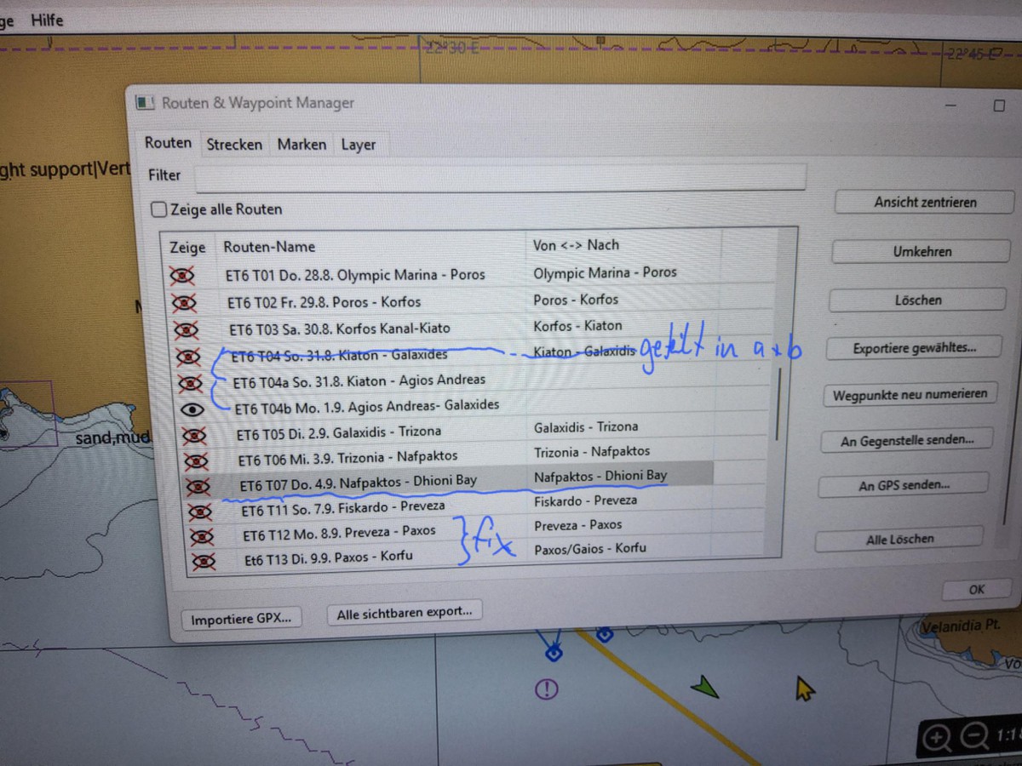Screen dimensions: 1022x766
Task: Click into the Filter text field
Action: pyautogui.click(x=500, y=178)
